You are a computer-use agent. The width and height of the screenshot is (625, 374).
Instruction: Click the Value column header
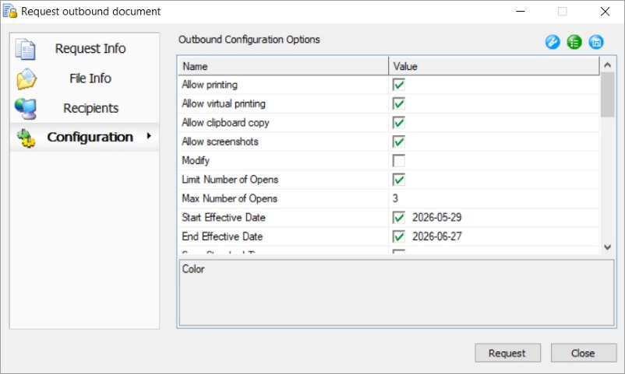pos(494,66)
